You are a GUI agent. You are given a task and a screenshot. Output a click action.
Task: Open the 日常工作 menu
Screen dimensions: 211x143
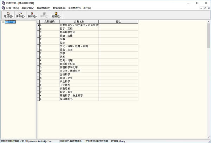(x=12, y=8)
